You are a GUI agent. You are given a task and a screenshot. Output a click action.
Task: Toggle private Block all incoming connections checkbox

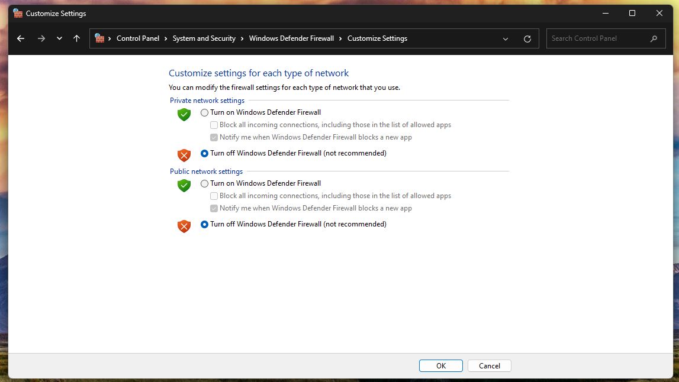(214, 125)
